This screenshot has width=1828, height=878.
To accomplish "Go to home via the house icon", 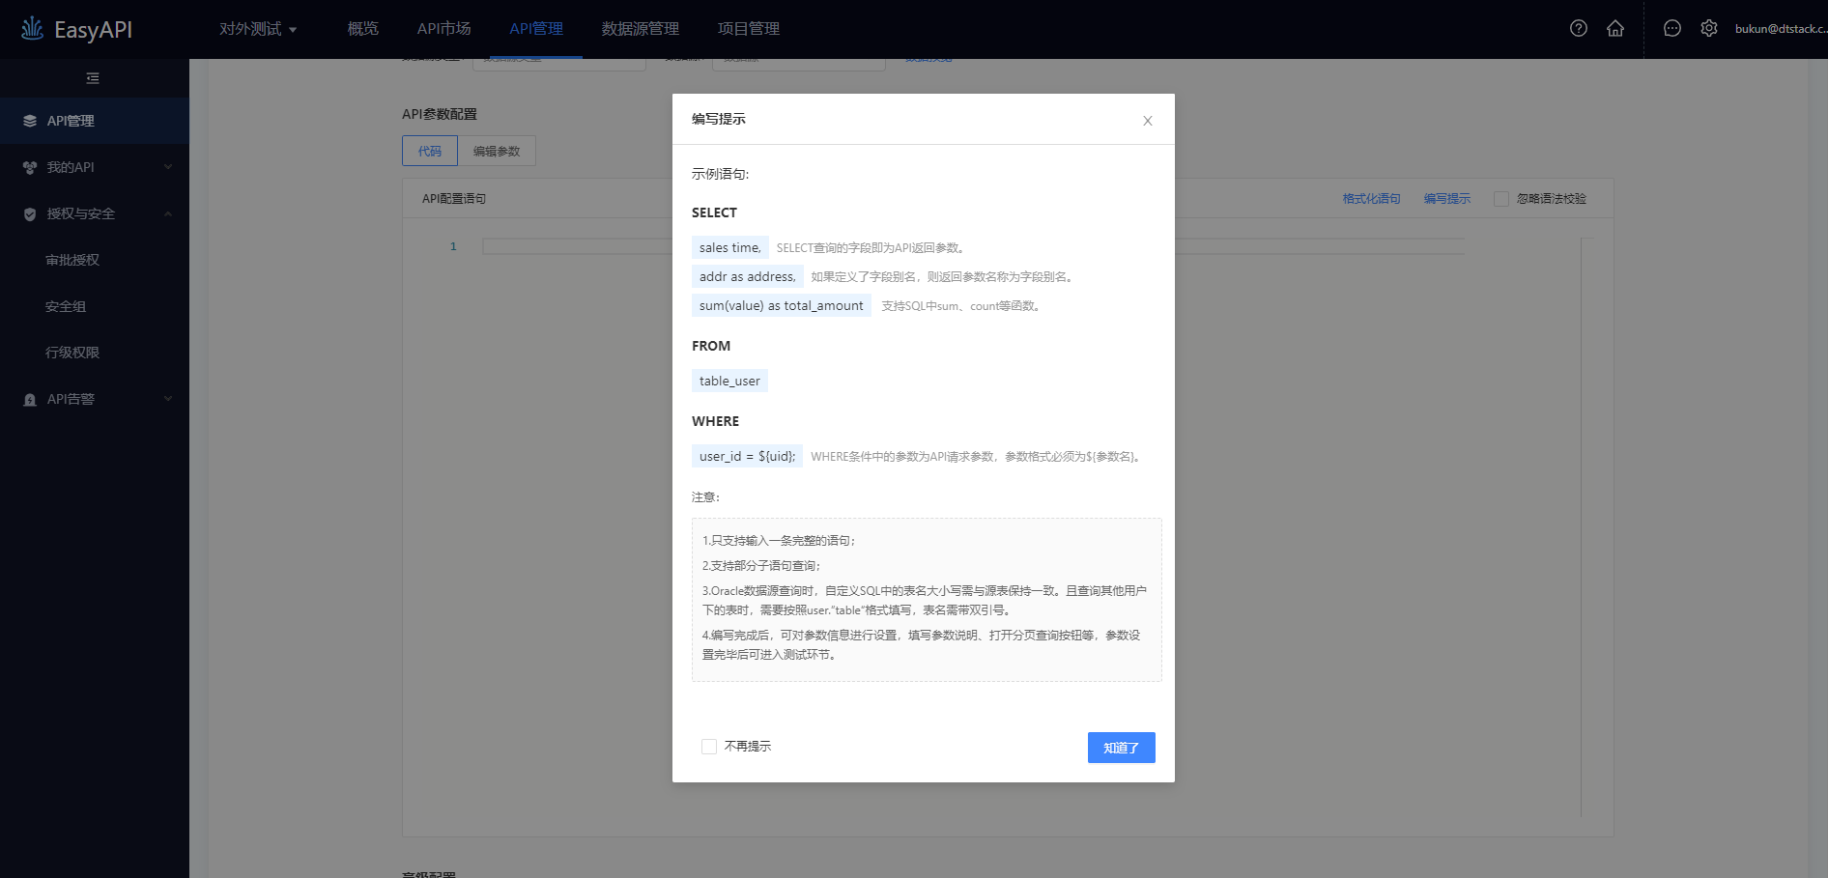I will [x=1615, y=29].
